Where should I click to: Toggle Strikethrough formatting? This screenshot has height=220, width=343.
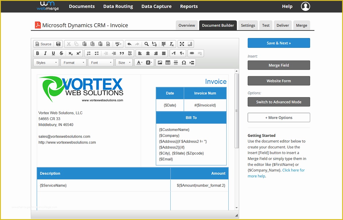pos(61,53)
